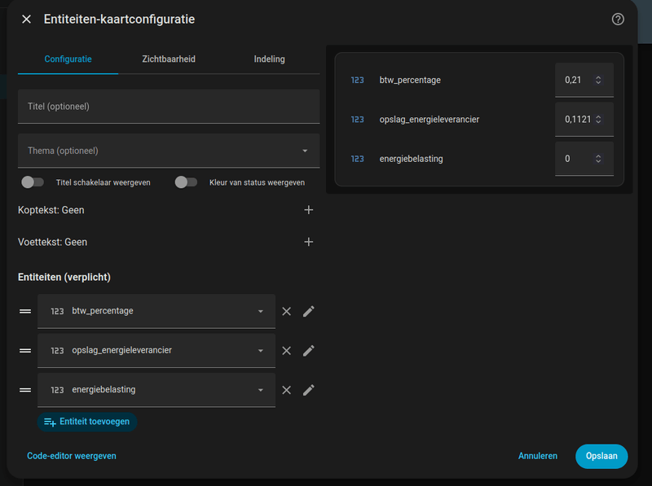Screen dimensions: 652x486
Task: Click btw_percentage label in card preview
Action: 410,80
